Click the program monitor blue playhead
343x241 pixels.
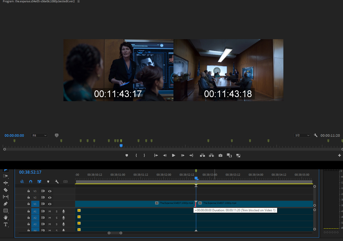[121, 145]
